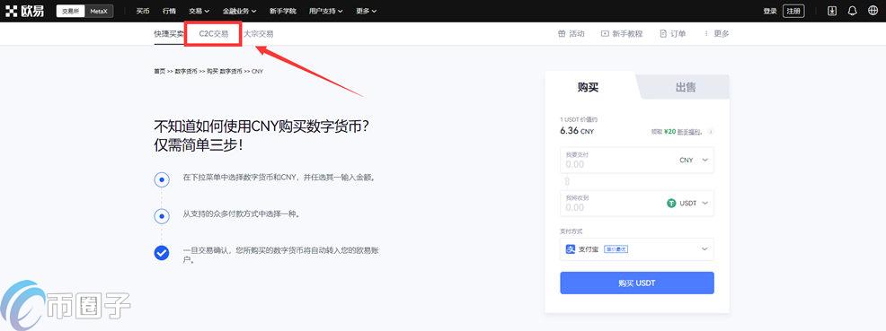Viewport: 886px width, 331px height.
Task: Click the 活动 label in sub navigation
Action: click(x=576, y=34)
